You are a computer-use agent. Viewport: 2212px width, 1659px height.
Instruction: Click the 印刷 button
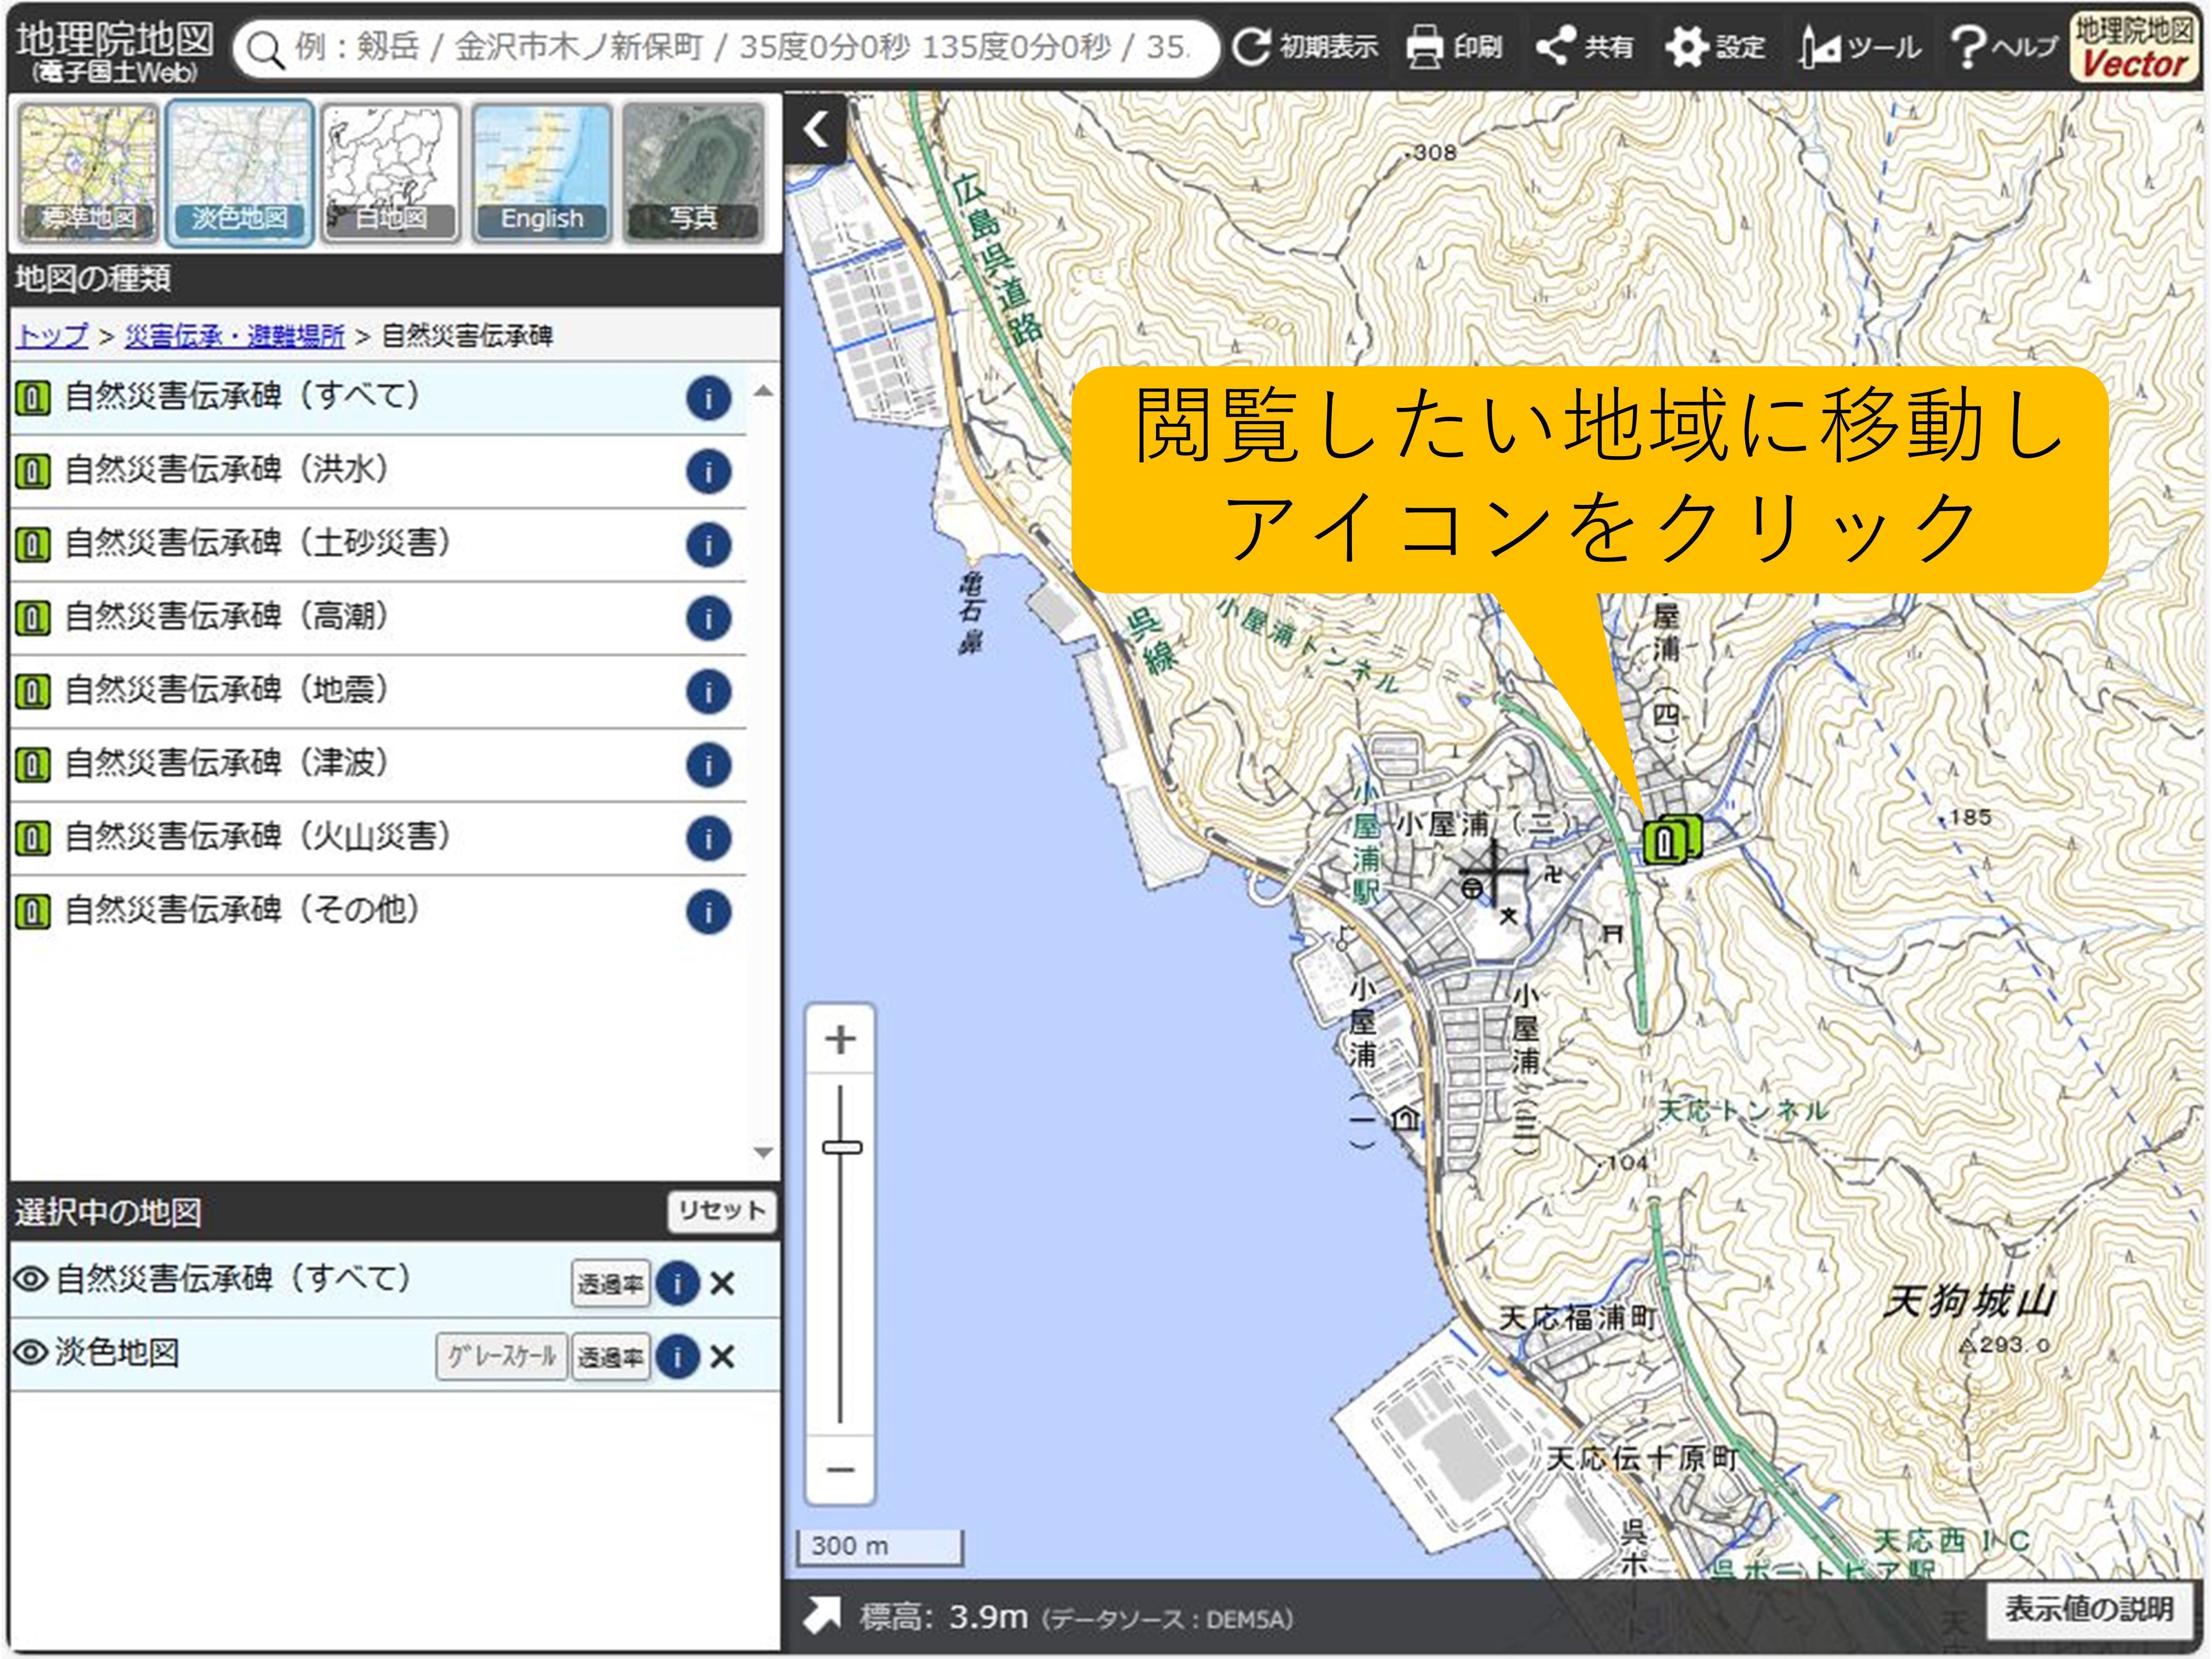coord(1454,47)
